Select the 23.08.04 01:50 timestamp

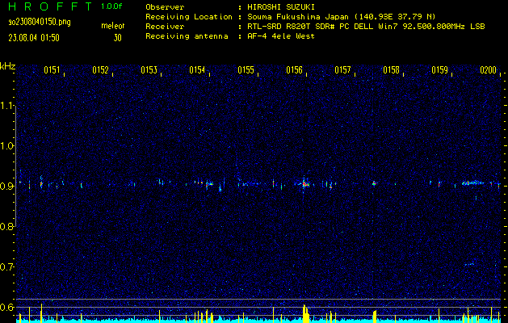36,37
